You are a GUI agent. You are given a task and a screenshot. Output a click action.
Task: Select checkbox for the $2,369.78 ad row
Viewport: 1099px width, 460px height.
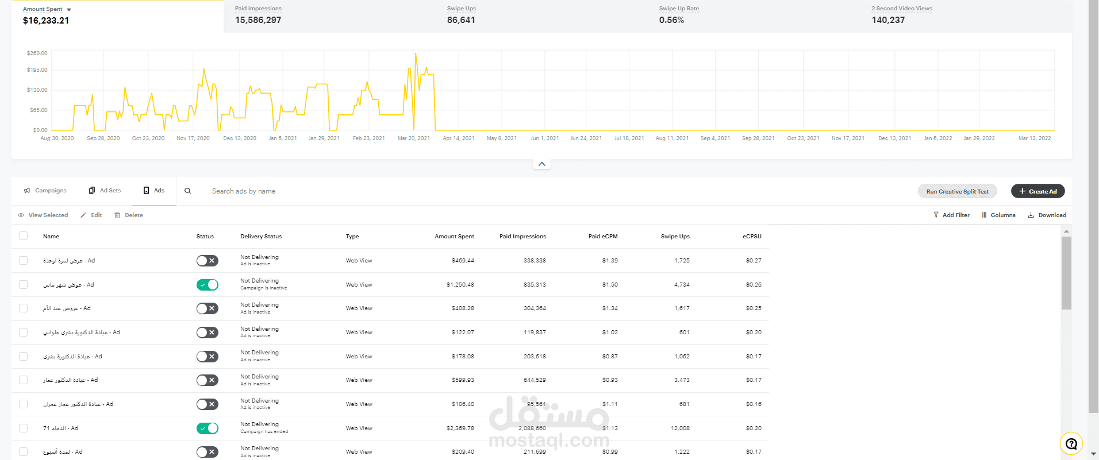pos(23,428)
